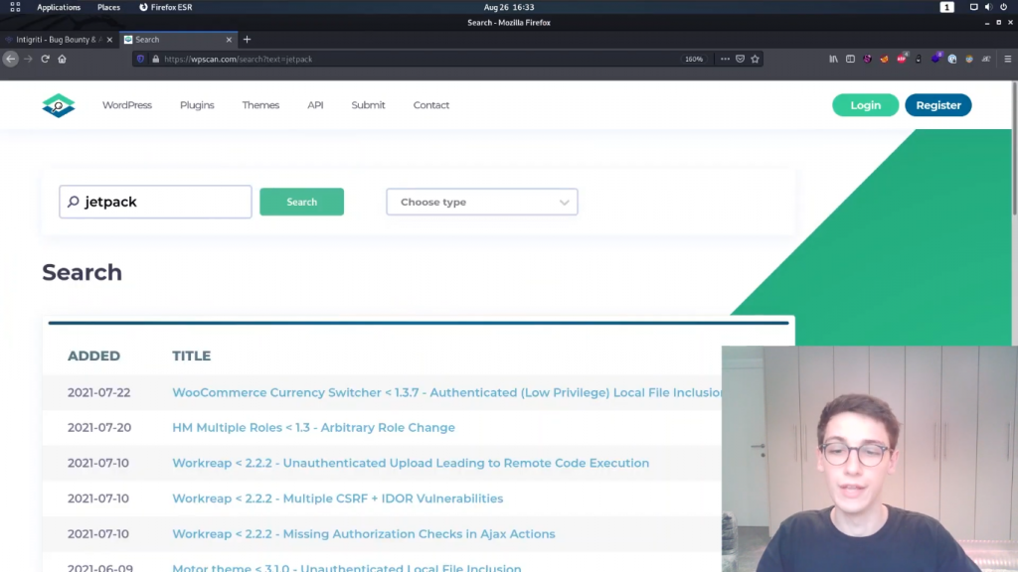Viewport: 1018px width, 572px height.
Task: Open the Themes nav menu item
Action: tap(260, 105)
